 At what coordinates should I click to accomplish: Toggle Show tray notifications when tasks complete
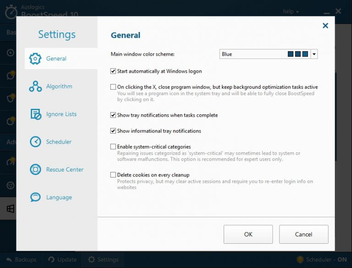pos(113,115)
